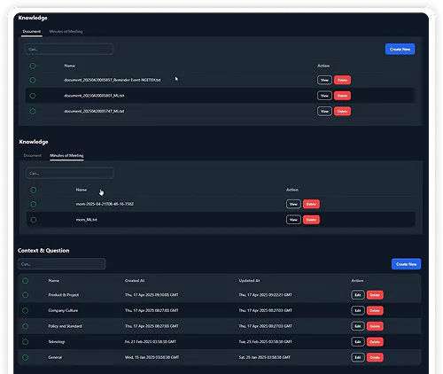Delete the mom_ML.txt minutes entry

311,220
